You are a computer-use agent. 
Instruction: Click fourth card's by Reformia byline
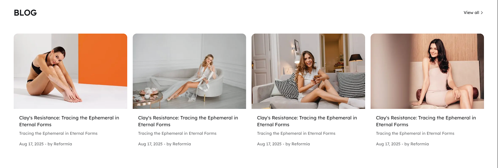tap(416, 144)
